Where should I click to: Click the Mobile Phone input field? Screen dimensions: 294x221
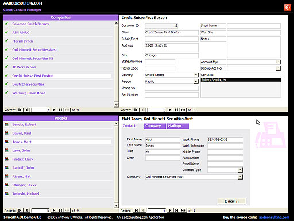(x=225, y=152)
